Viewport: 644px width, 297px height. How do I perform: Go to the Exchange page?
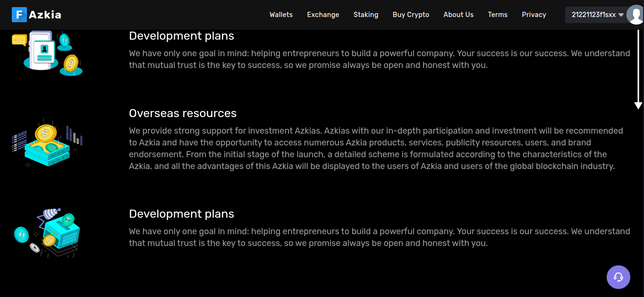323,15
